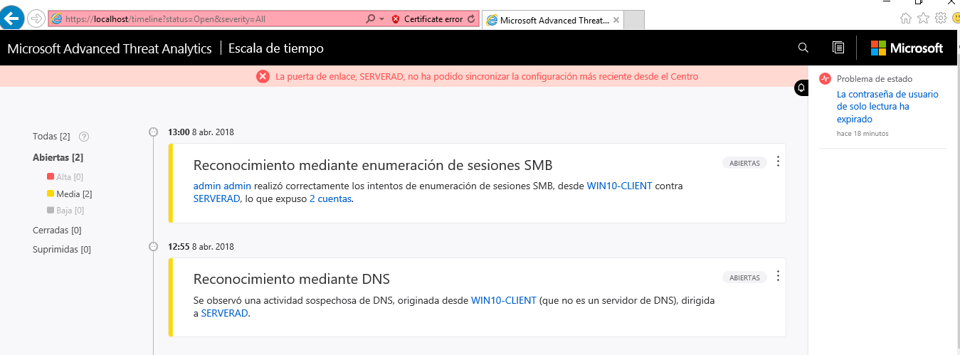Close the Microsoft Advanced Threat tab
The image size is (960, 355).
616,20
